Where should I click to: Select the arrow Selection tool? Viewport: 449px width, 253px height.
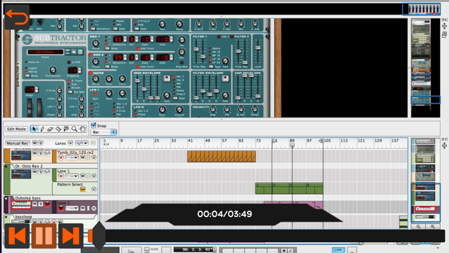tap(34, 129)
